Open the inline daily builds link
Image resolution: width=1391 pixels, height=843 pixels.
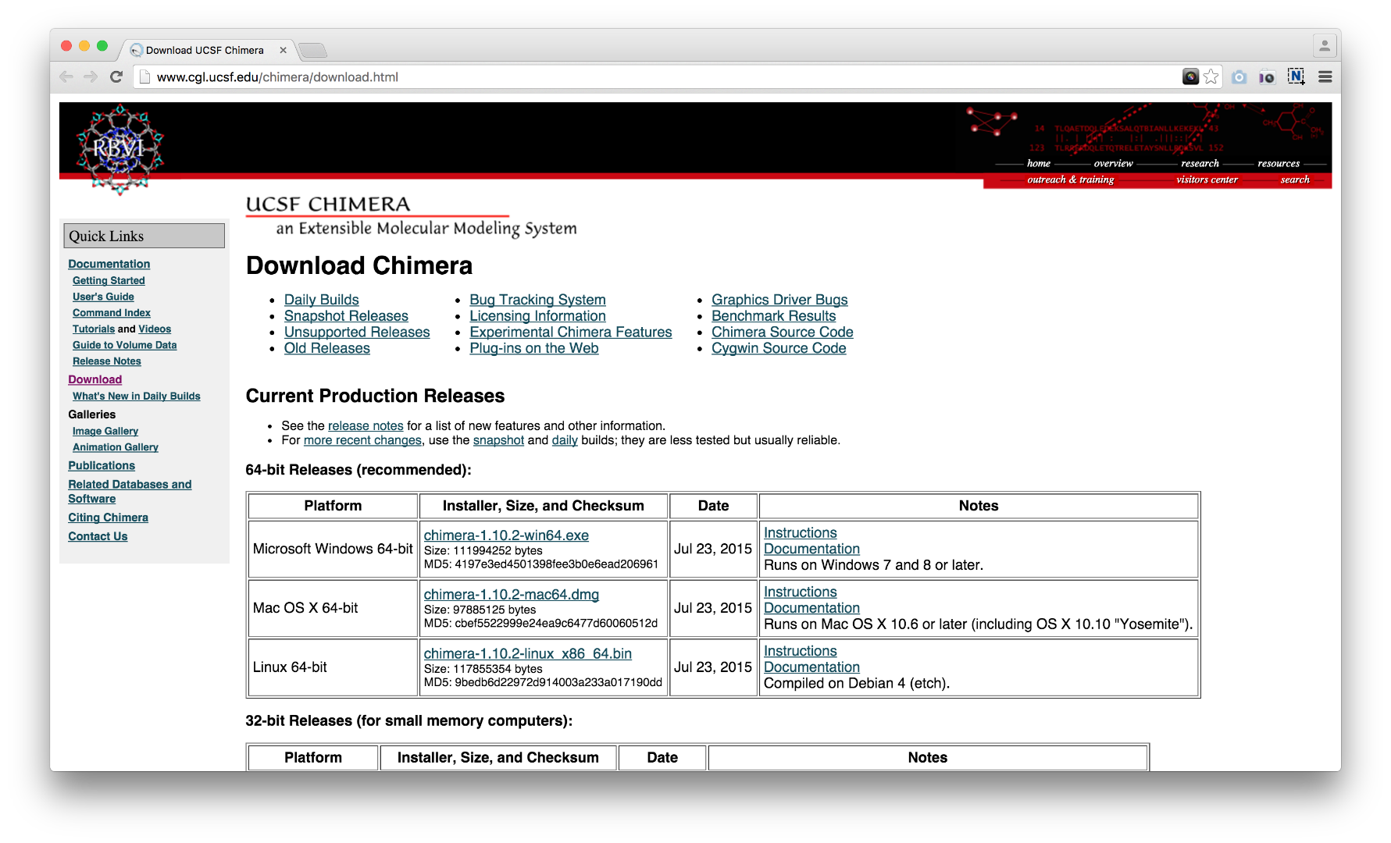(565, 440)
